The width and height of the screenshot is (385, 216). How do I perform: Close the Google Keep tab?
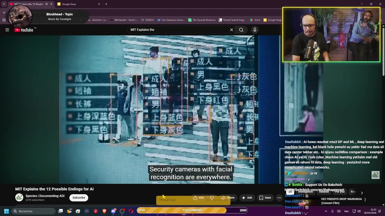pos(99,4)
